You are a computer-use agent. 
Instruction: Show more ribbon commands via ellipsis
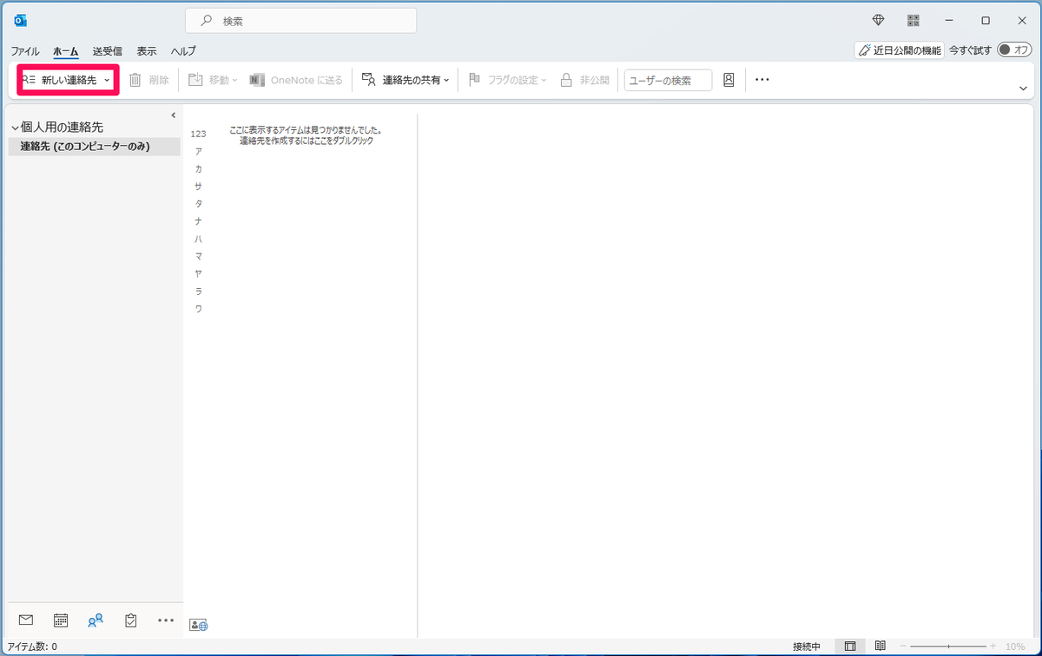762,80
